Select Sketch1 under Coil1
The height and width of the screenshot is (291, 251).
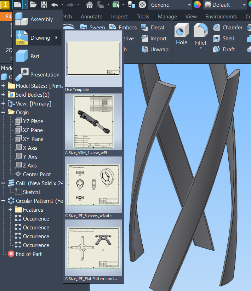tap(28, 192)
